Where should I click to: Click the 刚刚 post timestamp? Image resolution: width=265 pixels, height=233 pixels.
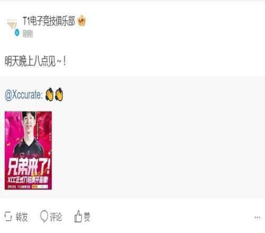28,33
